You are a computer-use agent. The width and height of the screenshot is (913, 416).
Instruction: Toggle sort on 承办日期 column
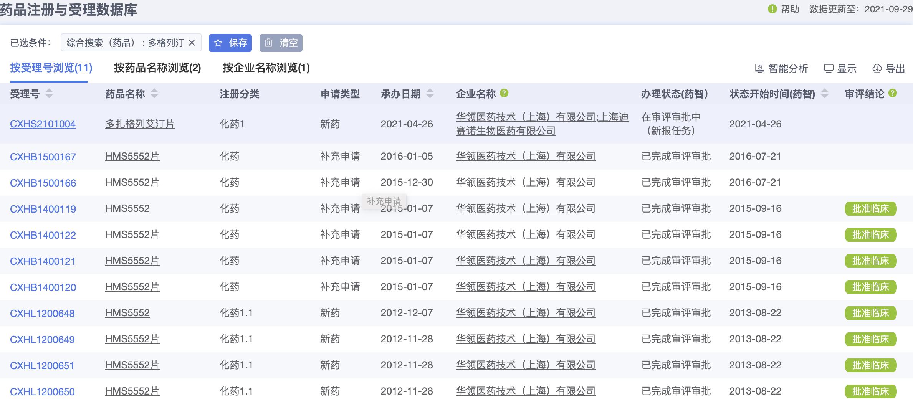[430, 94]
